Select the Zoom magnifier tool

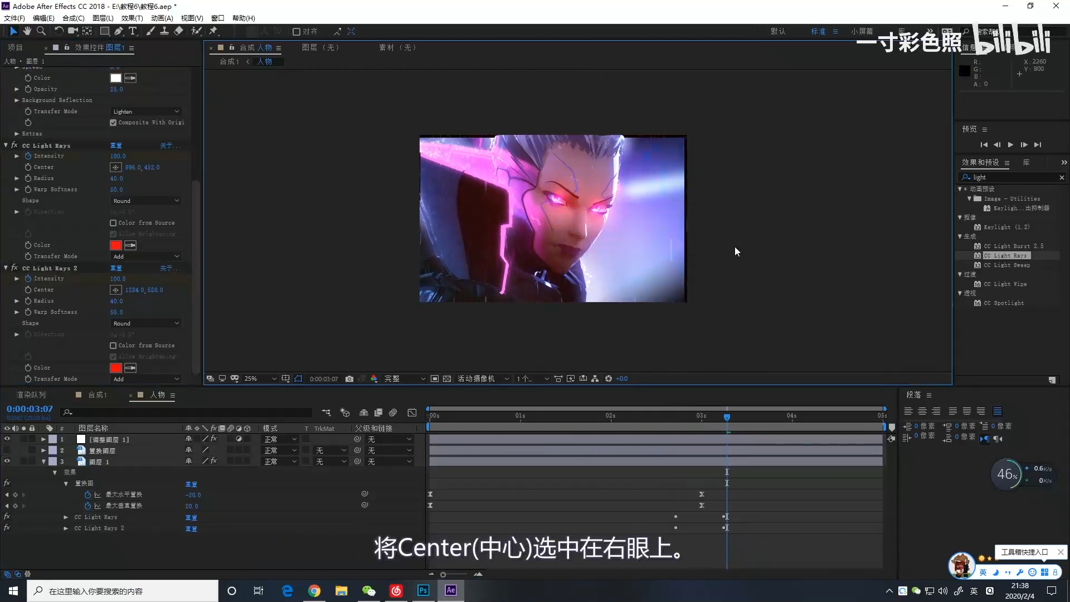pos(41,31)
